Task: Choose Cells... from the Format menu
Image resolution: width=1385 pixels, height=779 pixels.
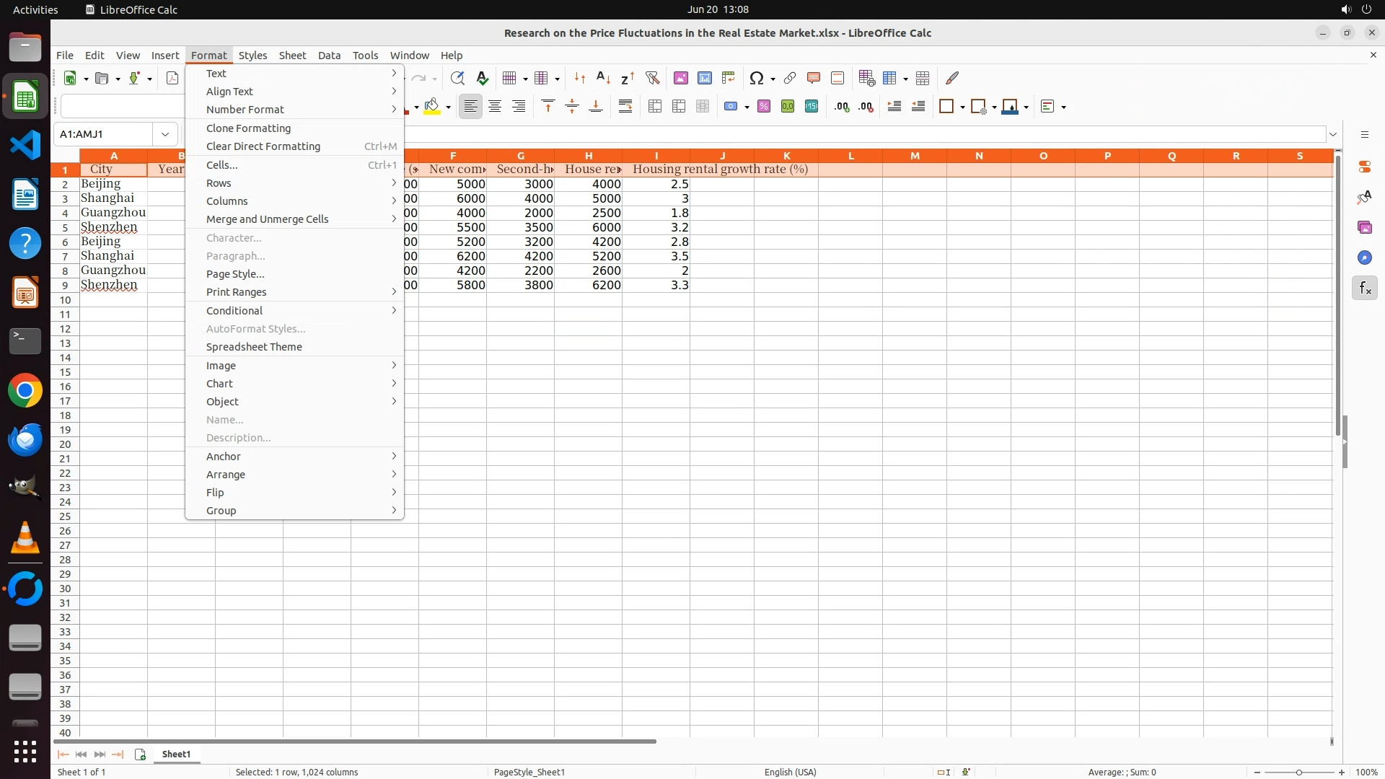Action: coord(222,165)
